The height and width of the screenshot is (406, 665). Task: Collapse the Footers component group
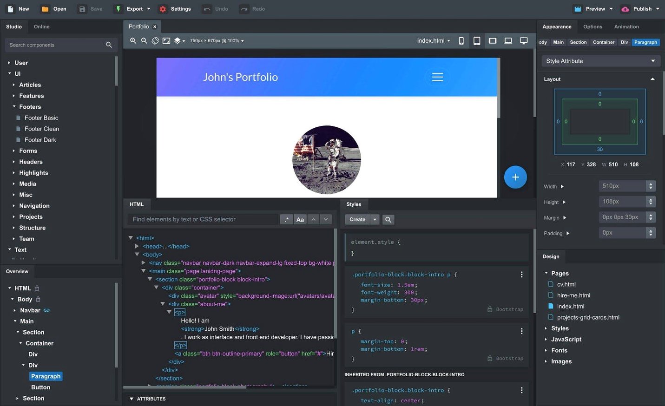point(14,107)
